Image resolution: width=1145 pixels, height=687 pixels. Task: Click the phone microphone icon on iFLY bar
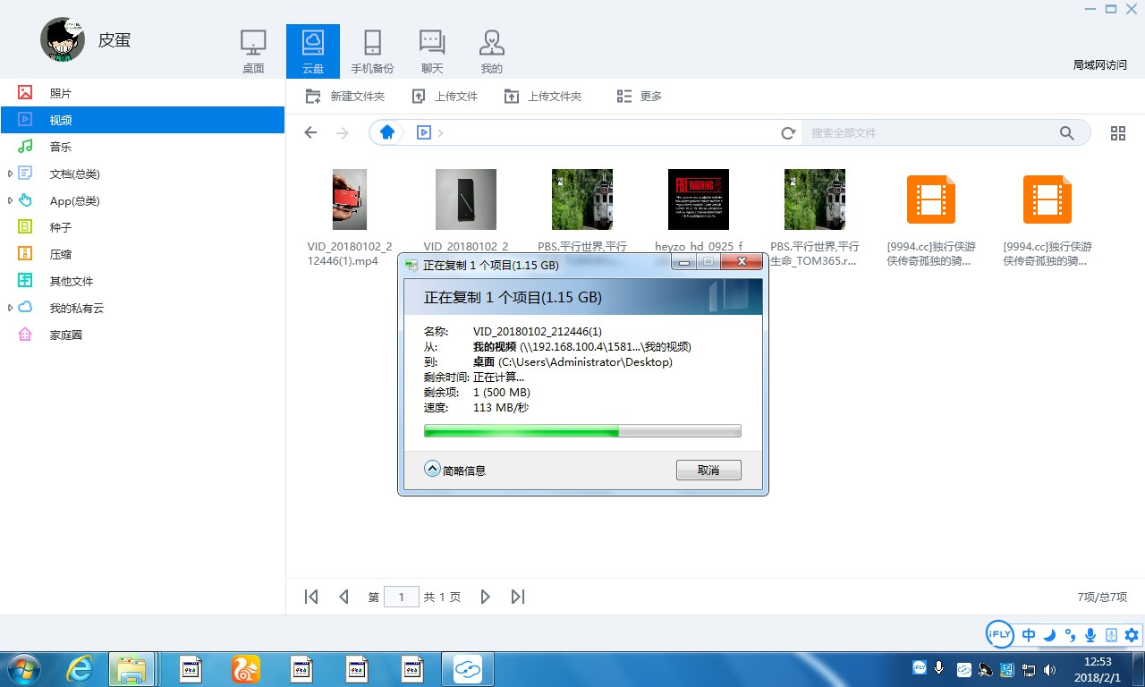1111,635
